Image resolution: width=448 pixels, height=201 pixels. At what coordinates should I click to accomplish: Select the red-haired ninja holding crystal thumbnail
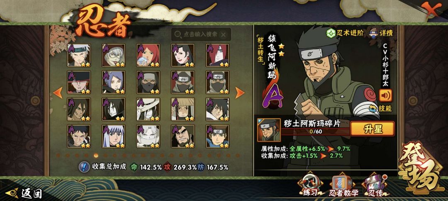pos(148,55)
